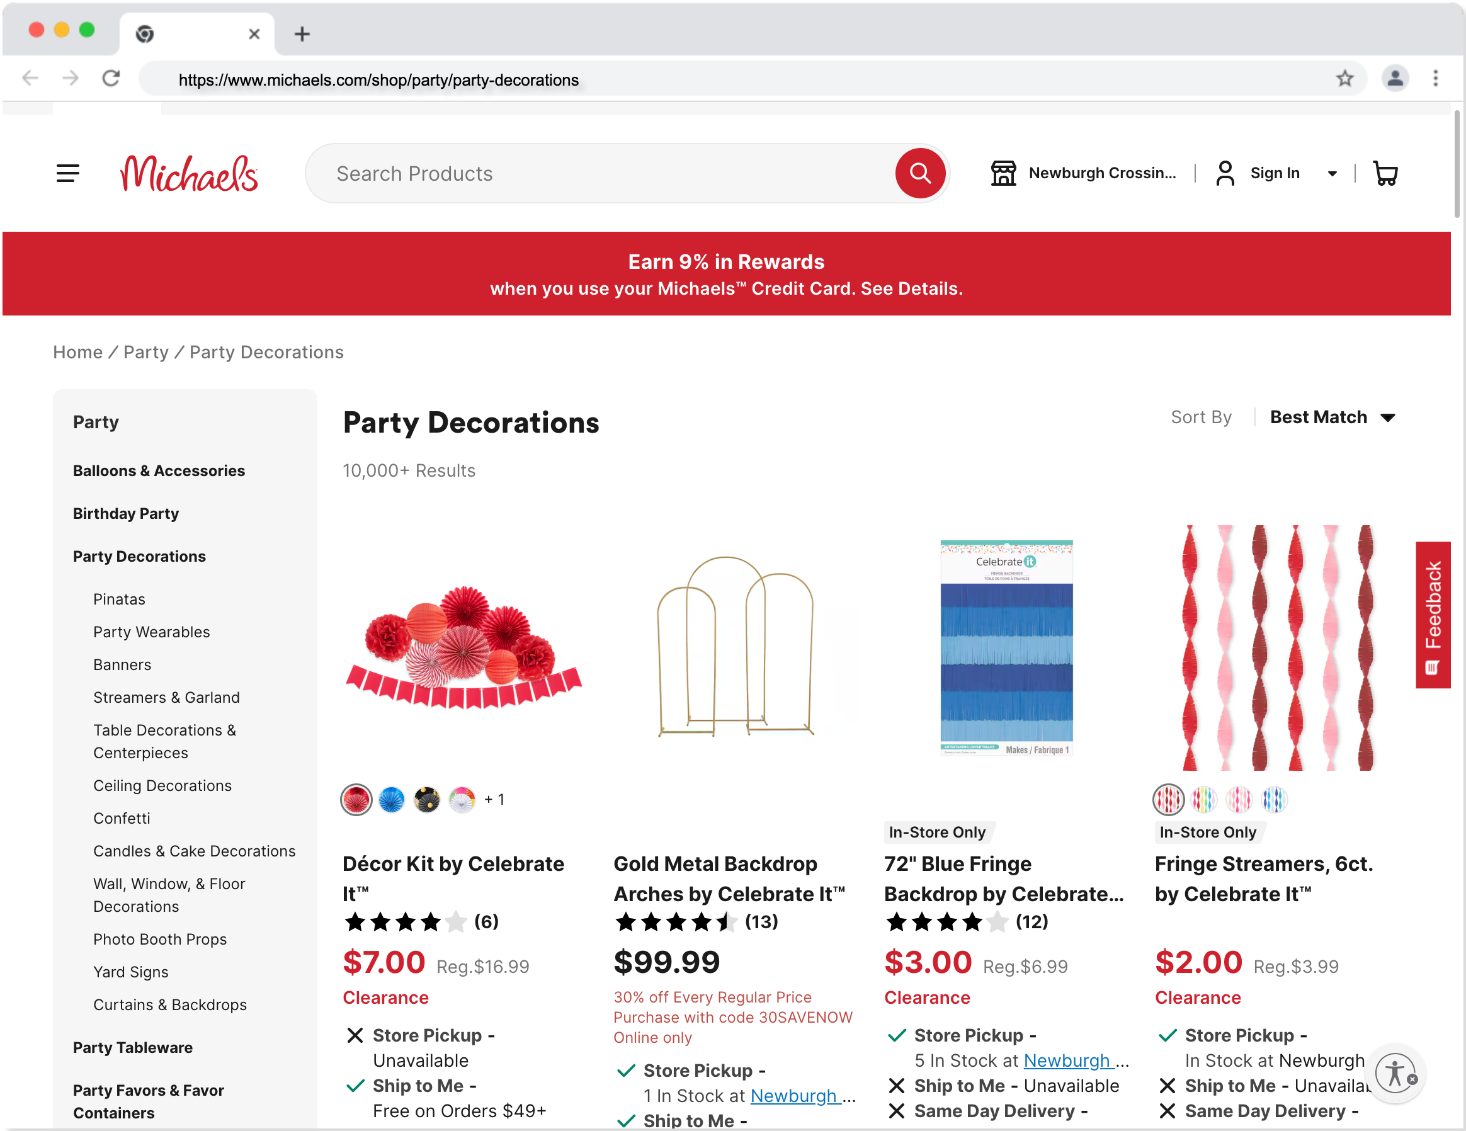The image size is (1466, 1131).
Task: Open Curtains & Backdrops subcategory
Action: [170, 1005]
